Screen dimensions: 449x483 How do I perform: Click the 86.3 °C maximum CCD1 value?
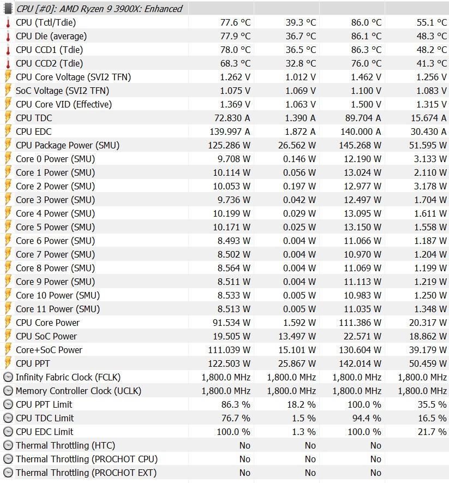pyautogui.click(x=366, y=50)
